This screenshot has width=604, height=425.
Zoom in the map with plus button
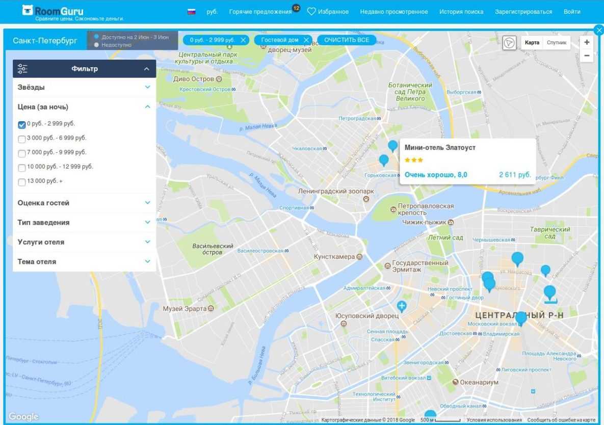point(587,43)
